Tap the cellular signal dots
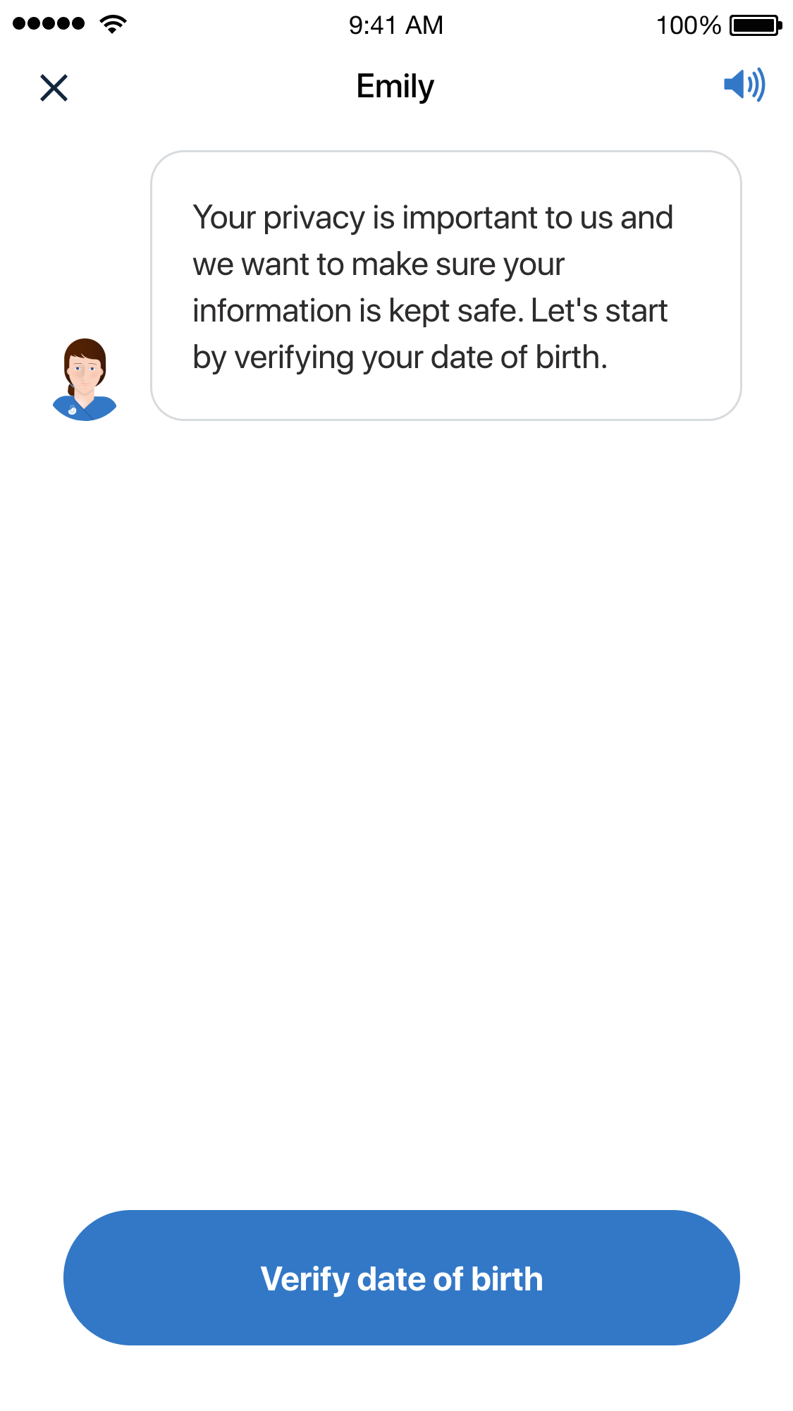Viewport: 793px width, 1411px height. 49,23
